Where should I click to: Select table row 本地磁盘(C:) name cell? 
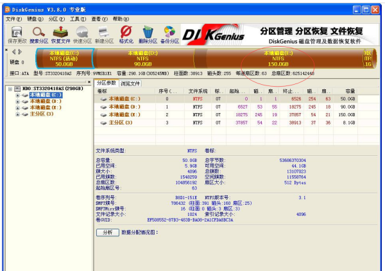[124, 99]
